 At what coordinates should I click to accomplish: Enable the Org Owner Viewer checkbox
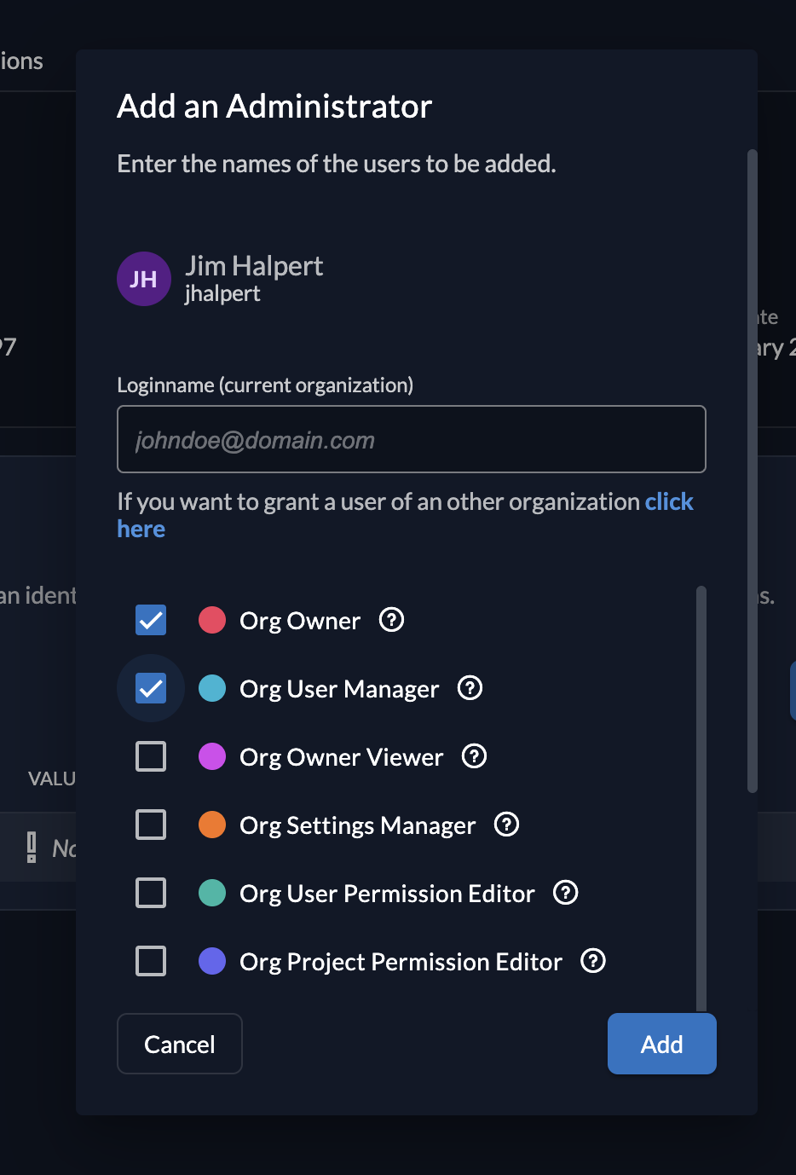point(151,756)
